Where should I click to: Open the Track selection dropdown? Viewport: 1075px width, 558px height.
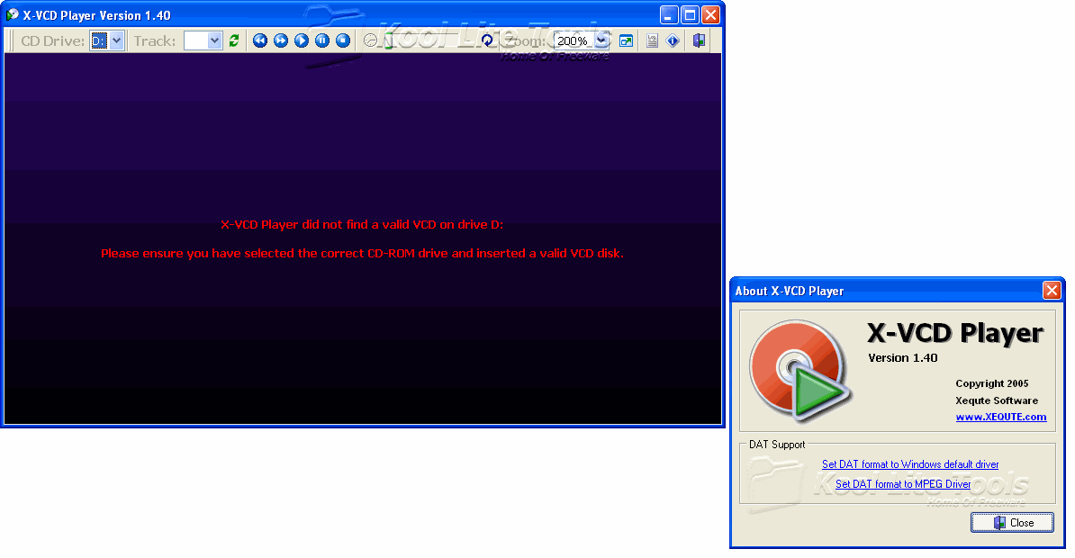[x=214, y=41]
